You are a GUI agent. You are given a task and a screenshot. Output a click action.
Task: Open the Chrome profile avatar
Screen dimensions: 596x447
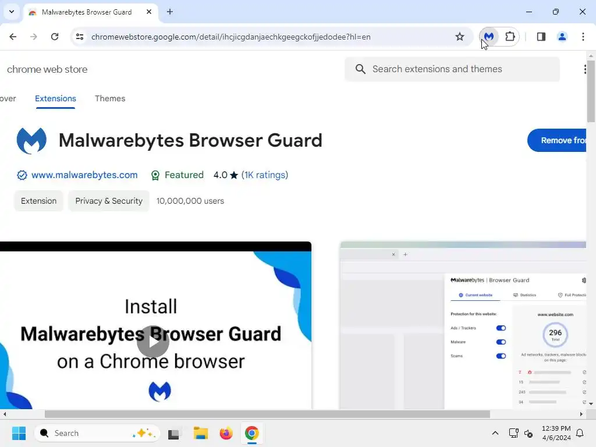coord(562,37)
